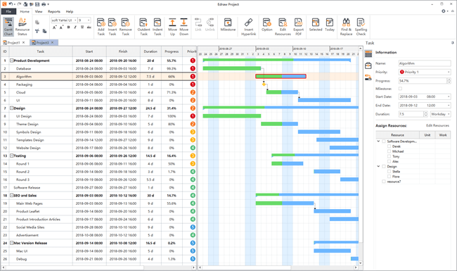Open Find & Replace

(346, 27)
